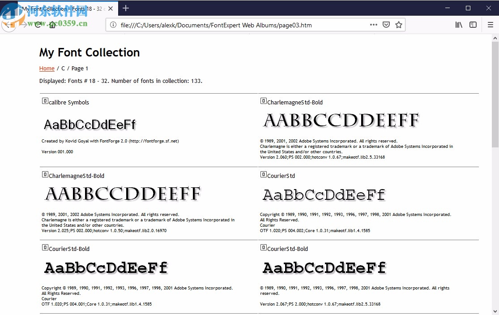The width and height of the screenshot is (499, 315).
Task: Click the scrollbar down arrow
Action: (495, 311)
